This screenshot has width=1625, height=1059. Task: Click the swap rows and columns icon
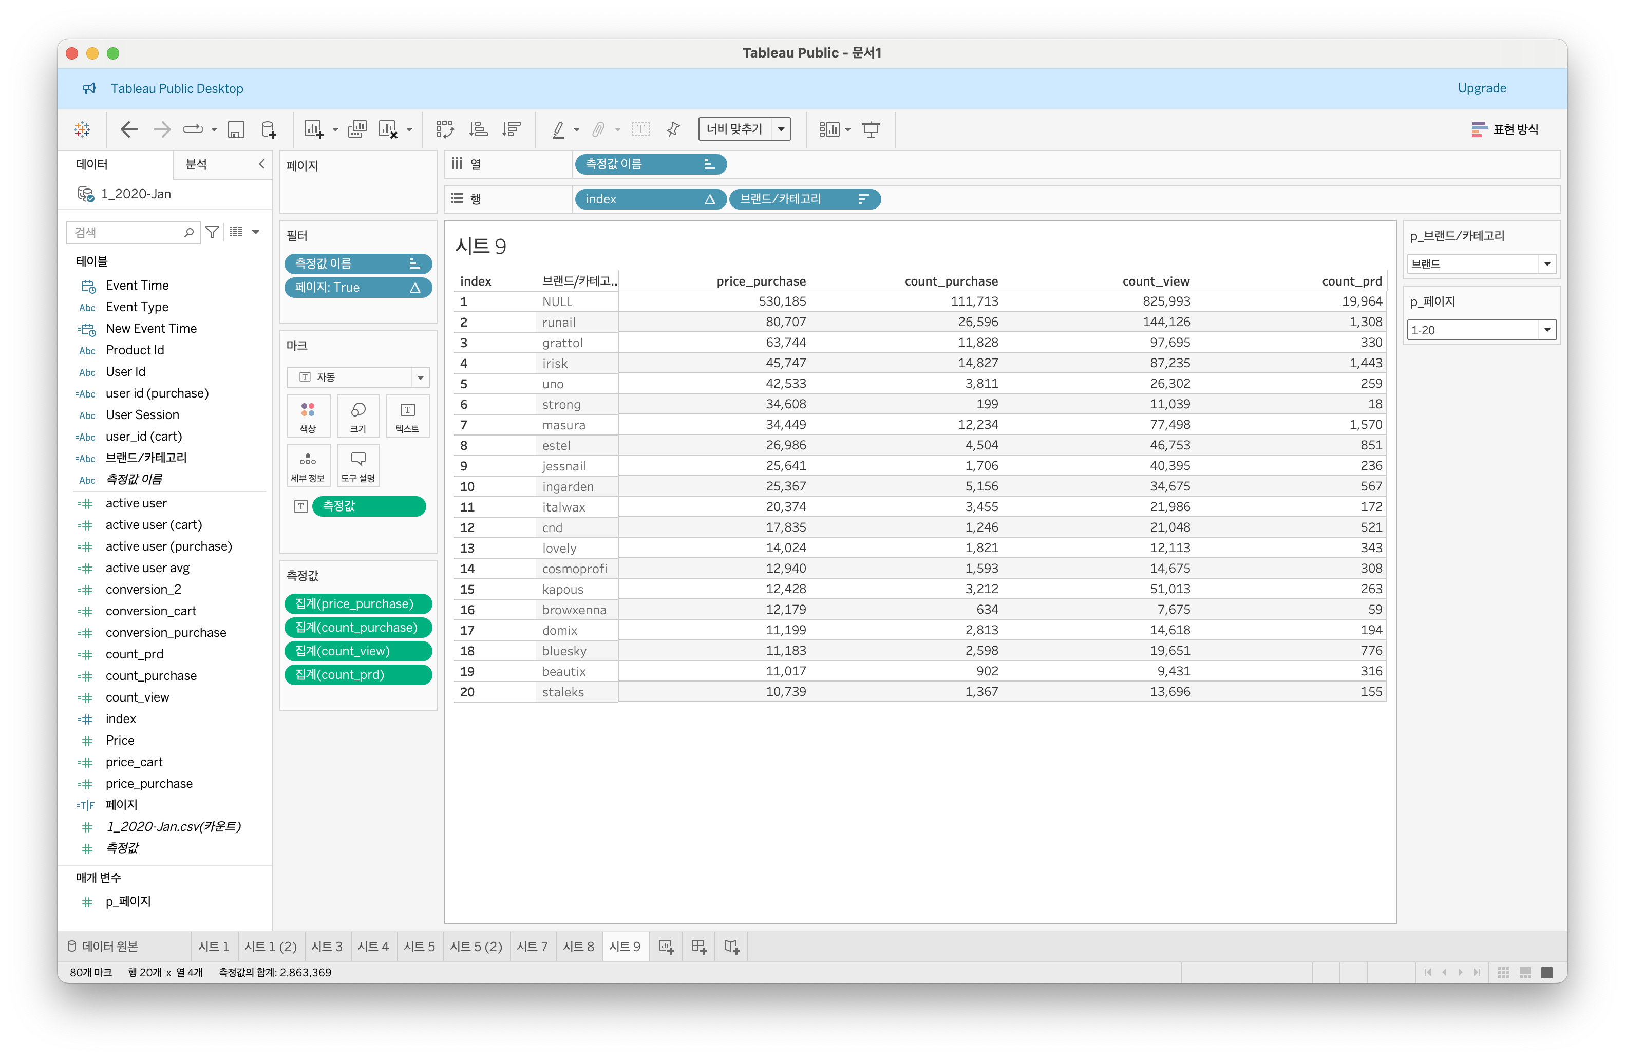tap(444, 129)
